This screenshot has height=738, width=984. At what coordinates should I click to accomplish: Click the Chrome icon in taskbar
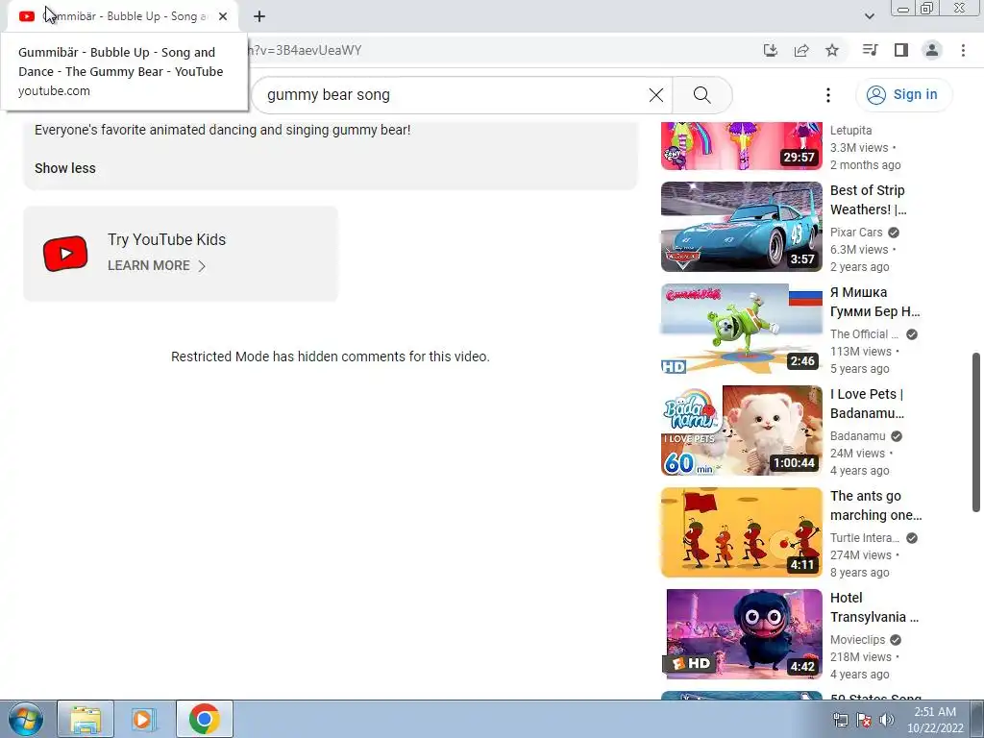[204, 719]
